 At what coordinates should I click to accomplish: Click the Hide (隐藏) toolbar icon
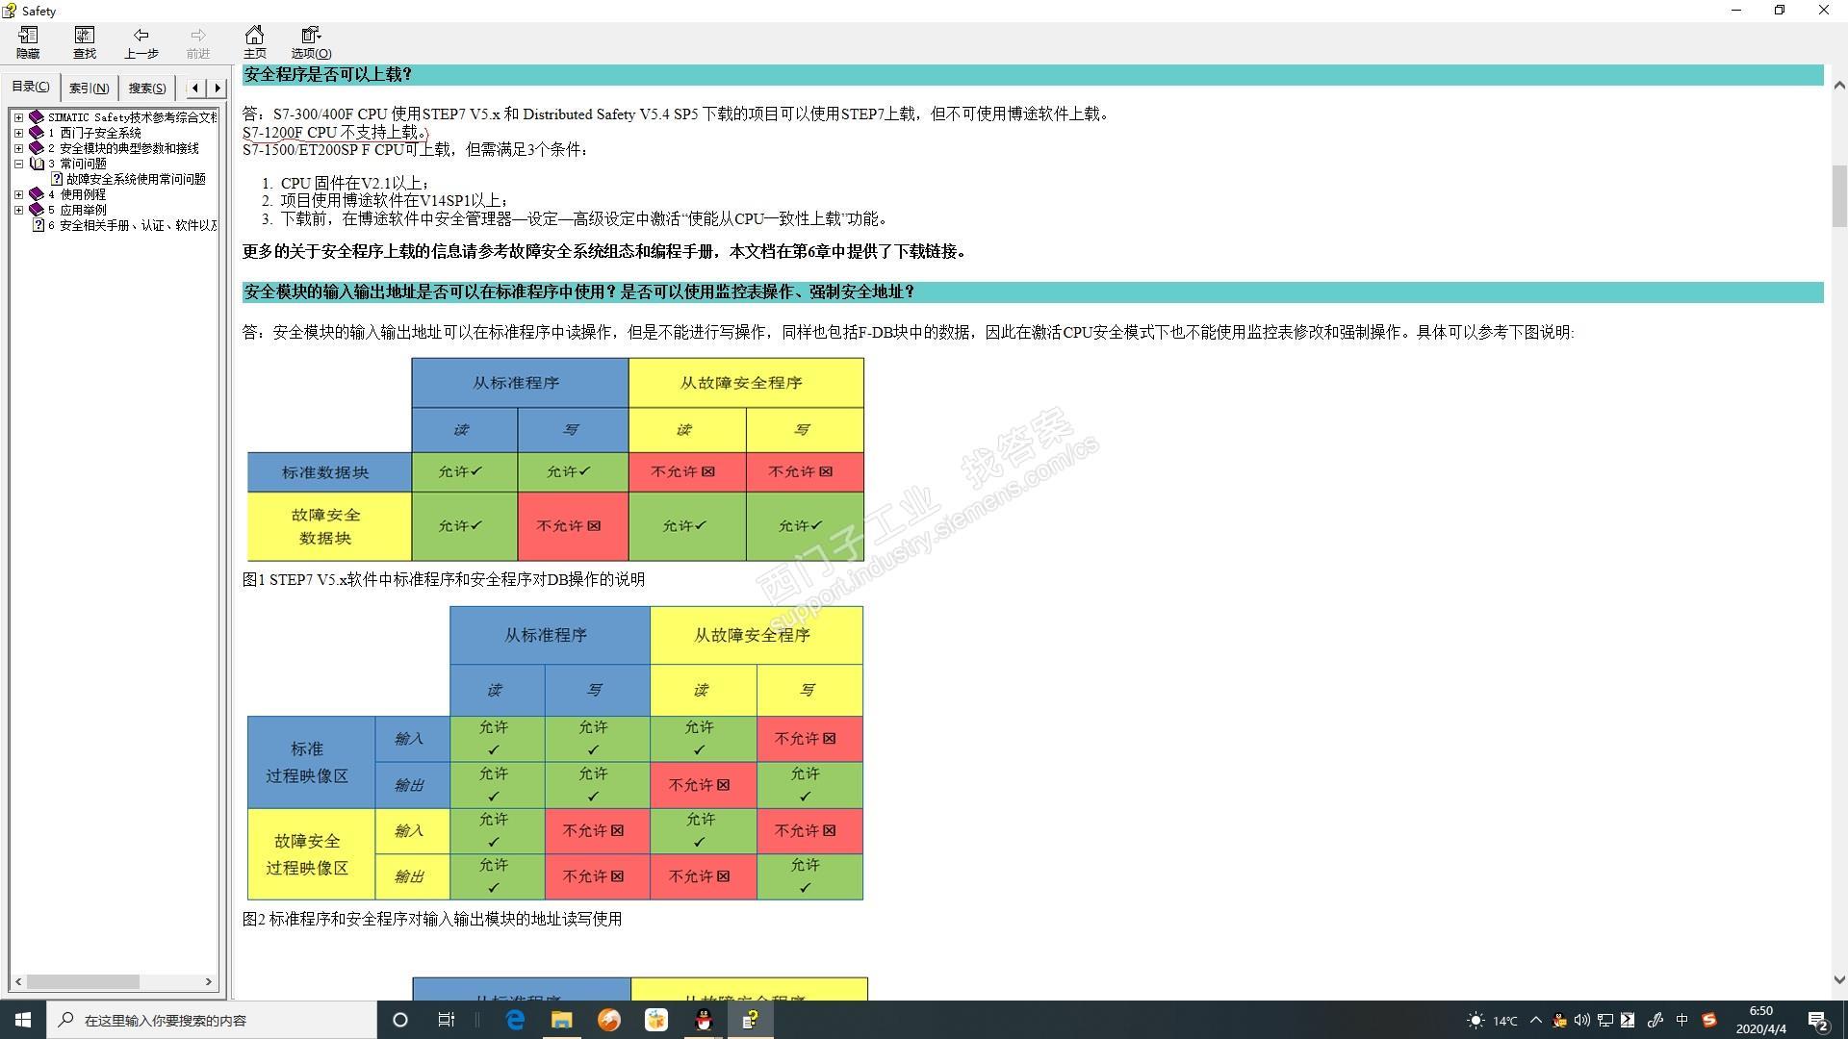coord(28,42)
